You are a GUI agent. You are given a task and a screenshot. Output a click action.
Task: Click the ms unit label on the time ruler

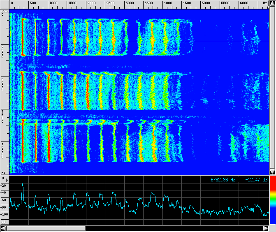[3, 173]
